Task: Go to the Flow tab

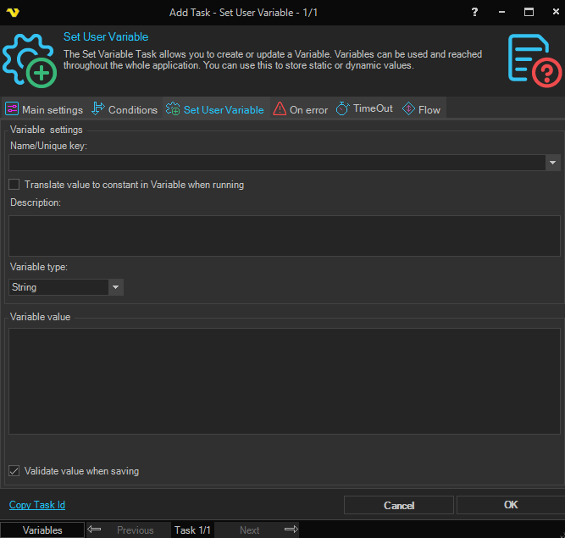Action: pos(421,109)
